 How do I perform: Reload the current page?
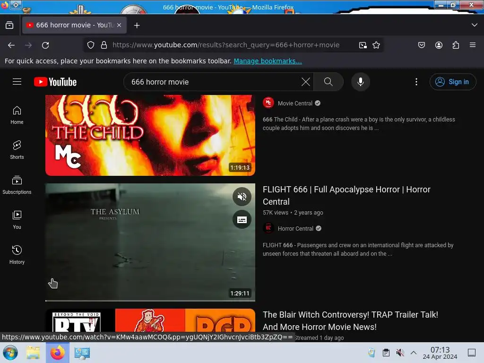pyautogui.click(x=45, y=45)
